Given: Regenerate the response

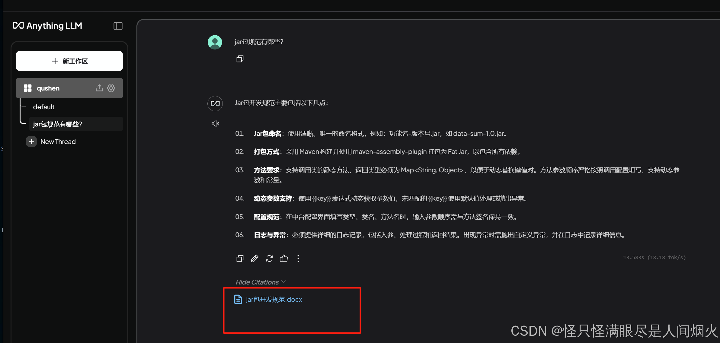Looking at the screenshot, I should coord(269,259).
